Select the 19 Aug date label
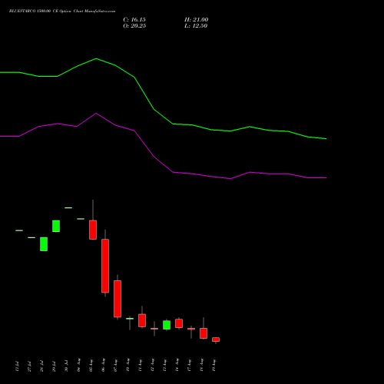 (x=214, y=366)
